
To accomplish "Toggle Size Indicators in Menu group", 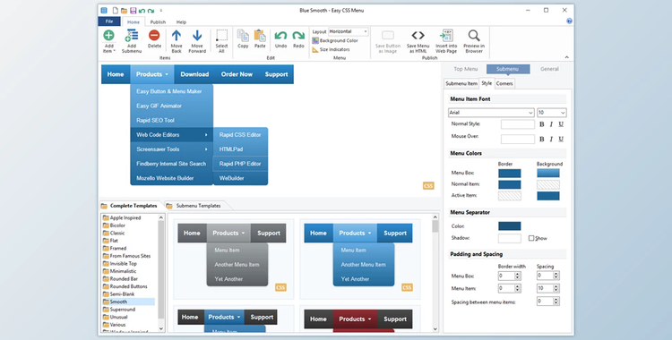I will point(331,50).
